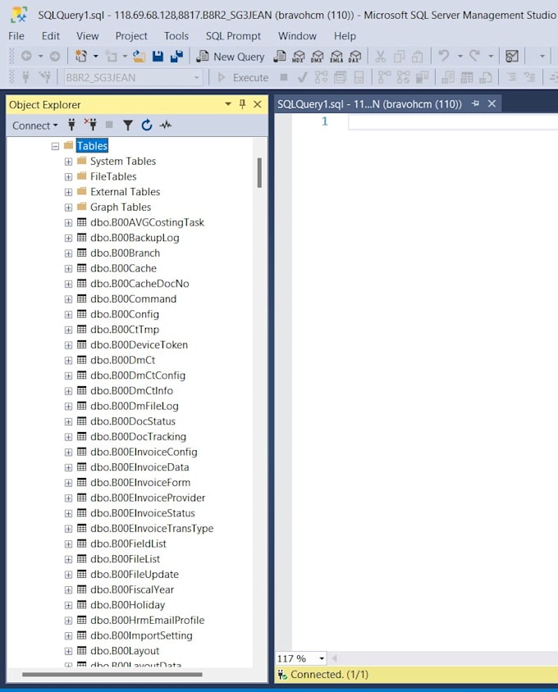Expand dbo.B00AVGCostingTask table node

(x=68, y=223)
